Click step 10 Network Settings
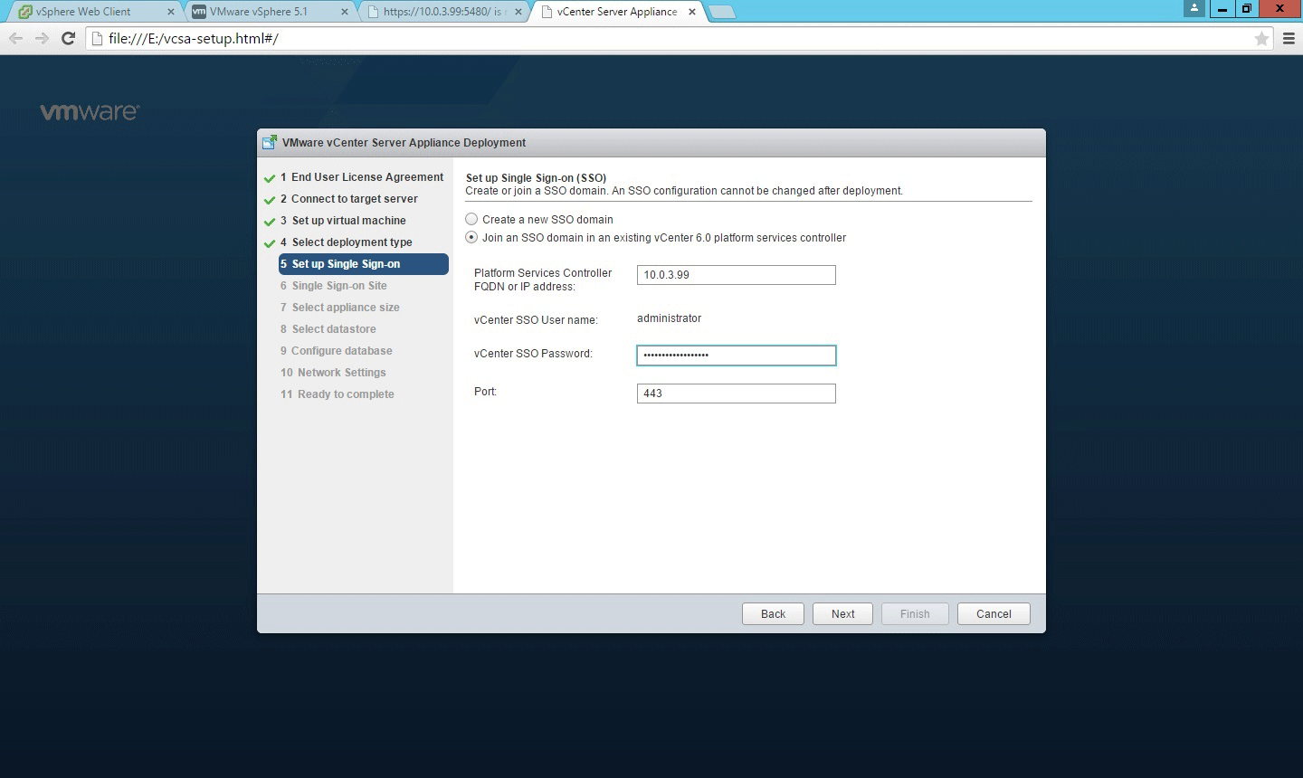 pos(333,373)
